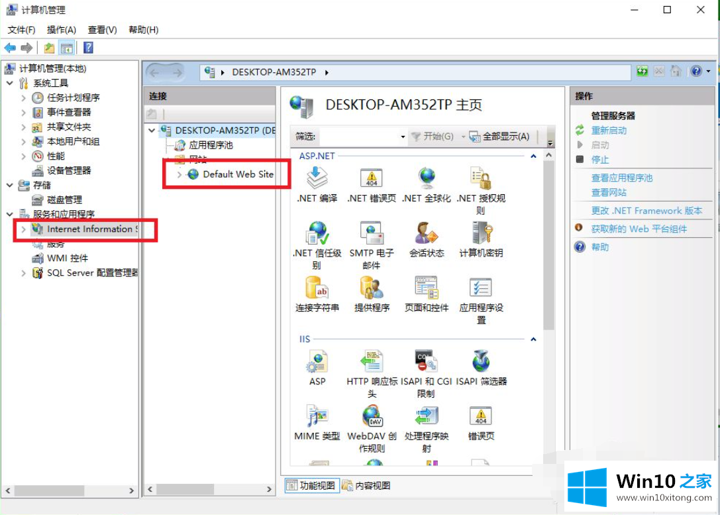This screenshot has height=515, width=720.
Task: Click the blue back arrow in toolbar
Action: [x=10, y=48]
